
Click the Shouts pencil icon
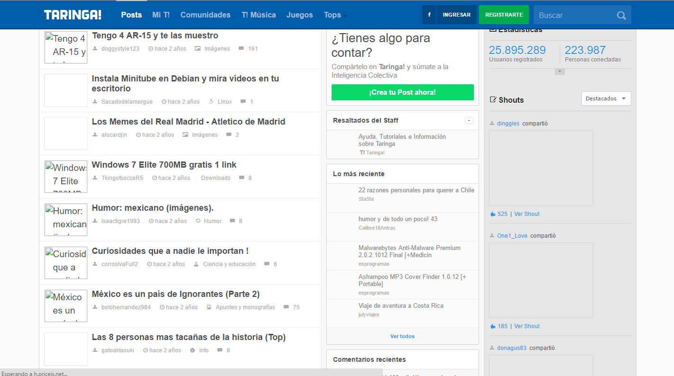(x=493, y=99)
